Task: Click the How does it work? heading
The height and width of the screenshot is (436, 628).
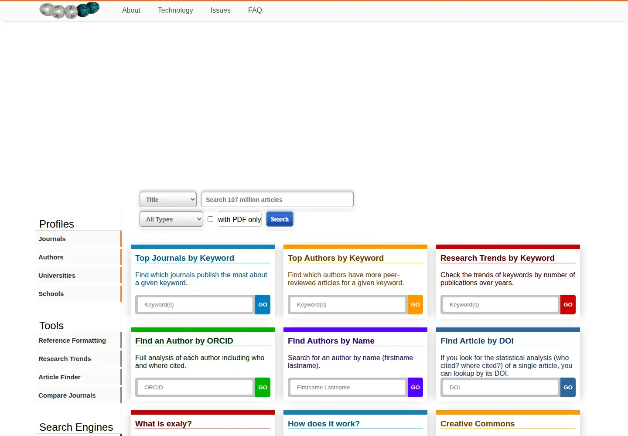Action: coord(324,424)
